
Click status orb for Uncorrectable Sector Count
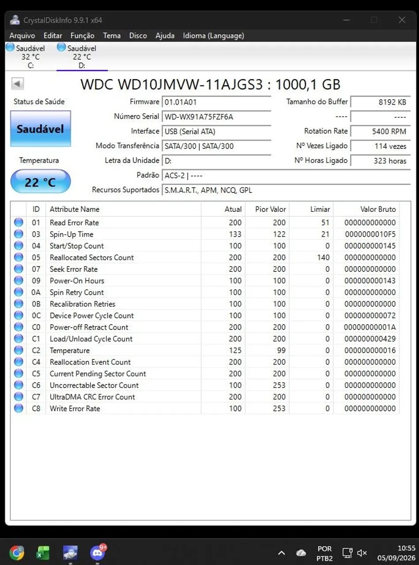19,385
